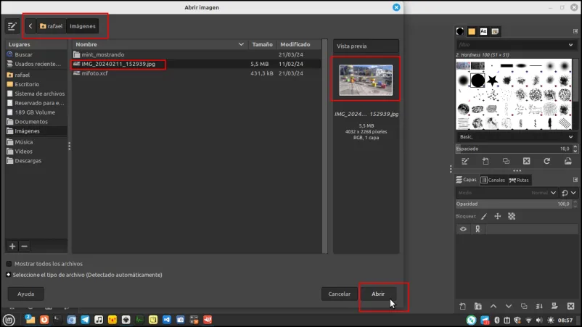The width and height of the screenshot is (582, 327).
Task: Open the Document History tab in GIMP dock
Action: tap(495, 31)
